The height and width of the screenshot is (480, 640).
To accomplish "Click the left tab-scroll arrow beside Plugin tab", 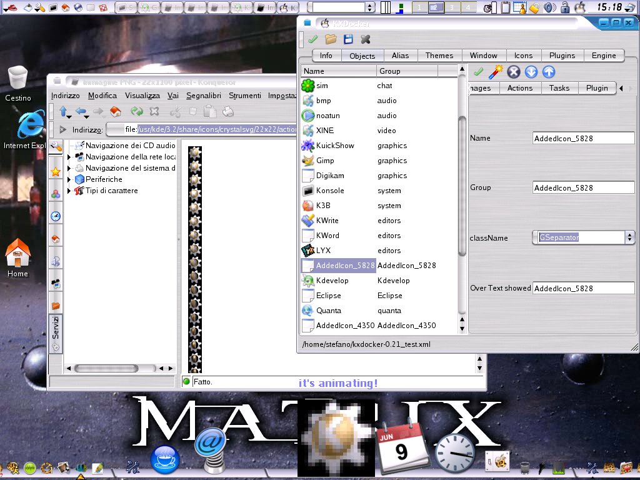I will point(621,88).
